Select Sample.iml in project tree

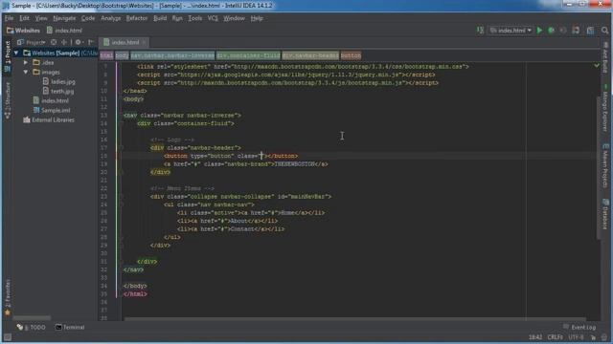[x=52, y=111]
